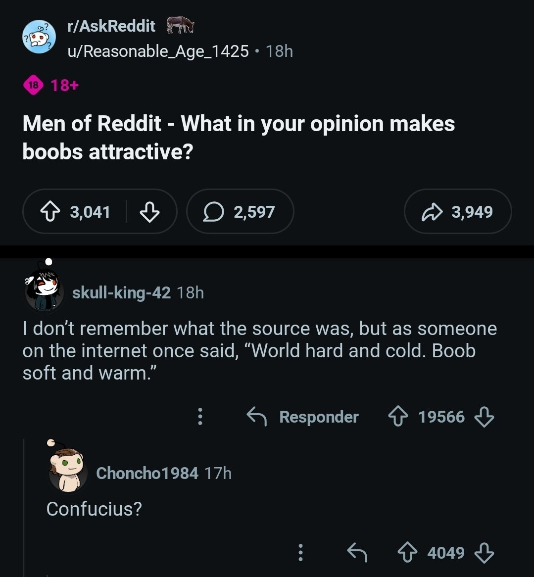Image resolution: width=534 pixels, height=577 pixels.
Task: Open Choncho1984 user profile
Action: 147,473
